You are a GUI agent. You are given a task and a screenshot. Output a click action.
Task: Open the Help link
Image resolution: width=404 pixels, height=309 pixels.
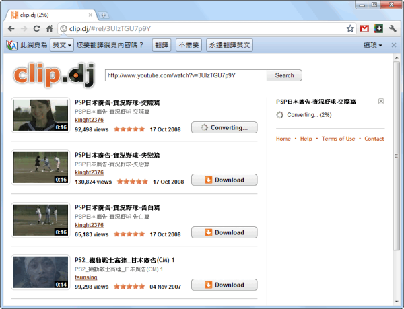coord(306,139)
